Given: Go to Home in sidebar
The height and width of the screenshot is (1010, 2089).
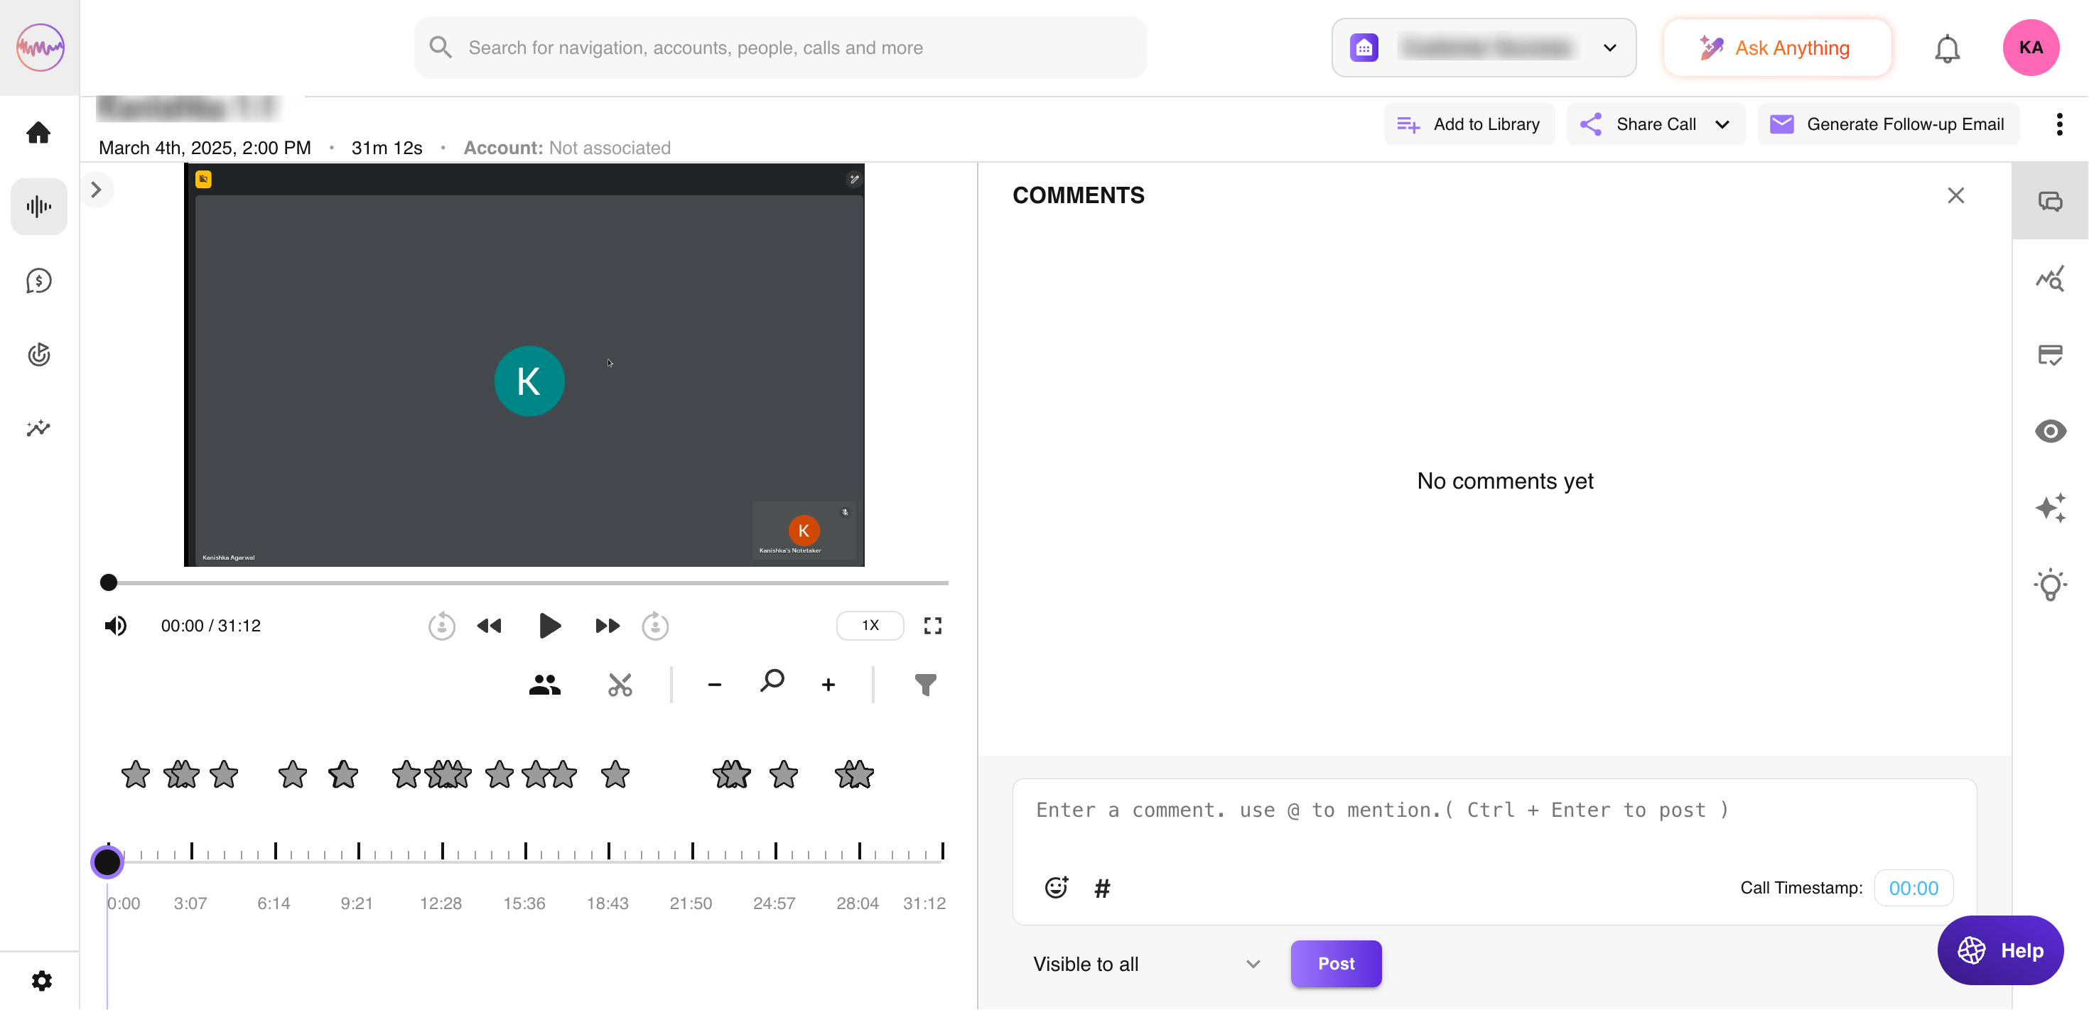Looking at the screenshot, I should click(38, 133).
